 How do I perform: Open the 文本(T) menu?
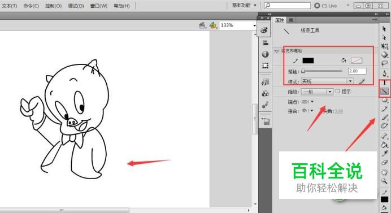9,6
